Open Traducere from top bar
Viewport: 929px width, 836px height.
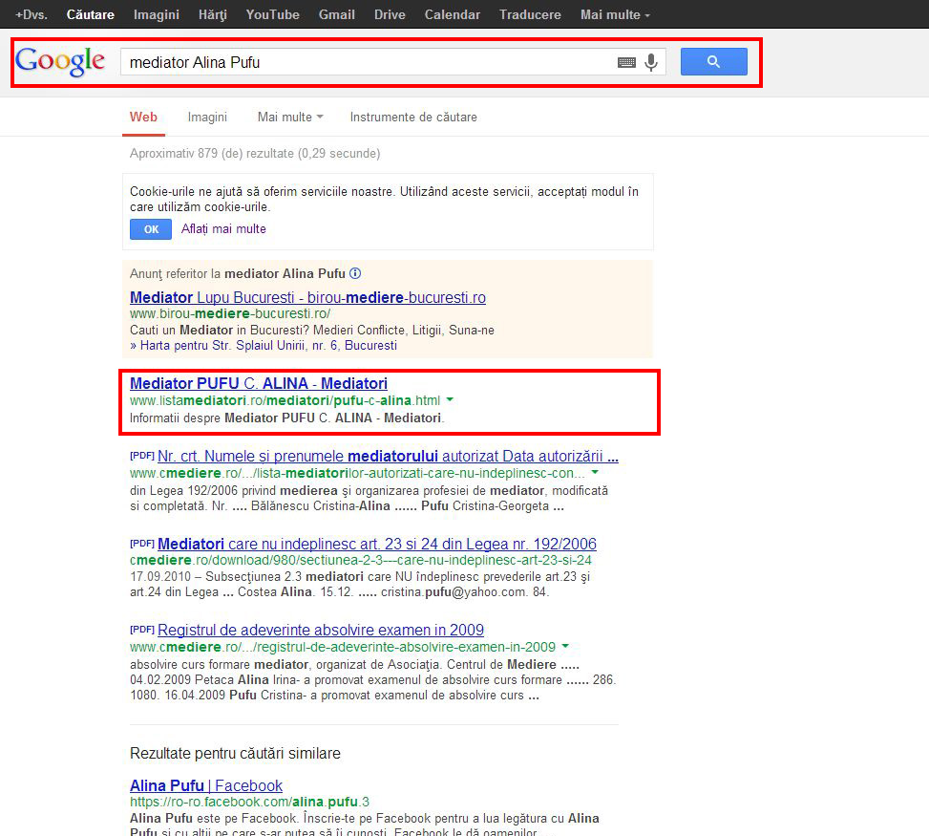(530, 14)
